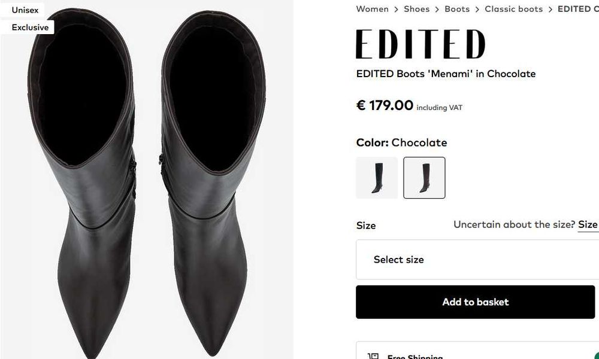Viewport: 599px width, 359px height.
Task: Click the product title 'Menami' in Chocolate
Action: tap(446, 74)
